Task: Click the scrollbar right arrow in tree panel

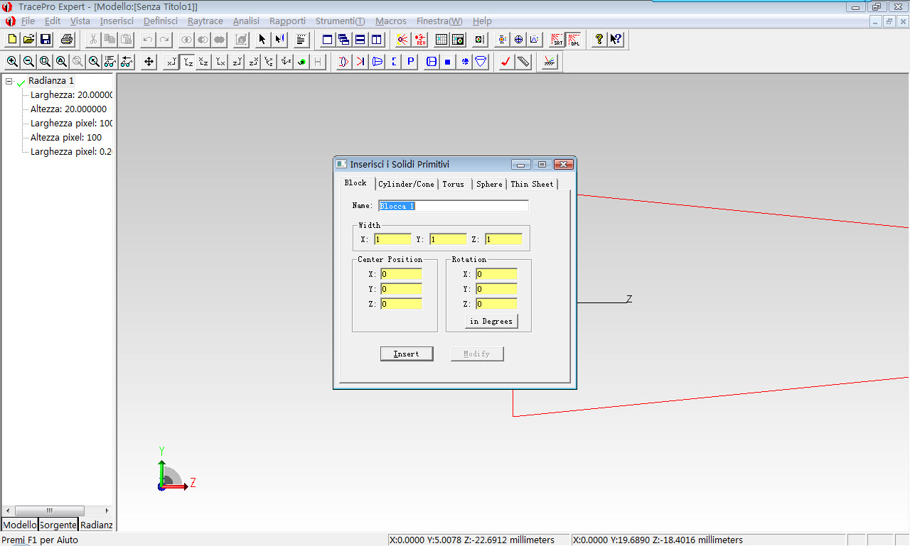Action: pyautogui.click(x=107, y=510)
